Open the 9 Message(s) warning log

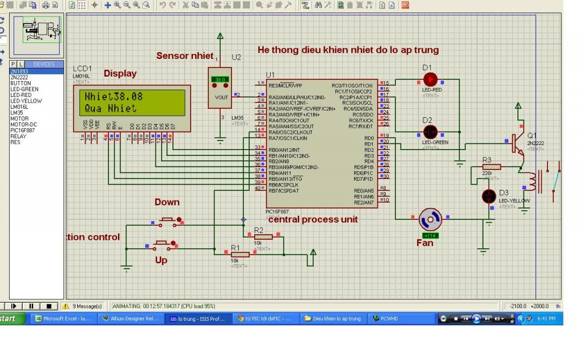pyautogui.click(x=82, y=307)
